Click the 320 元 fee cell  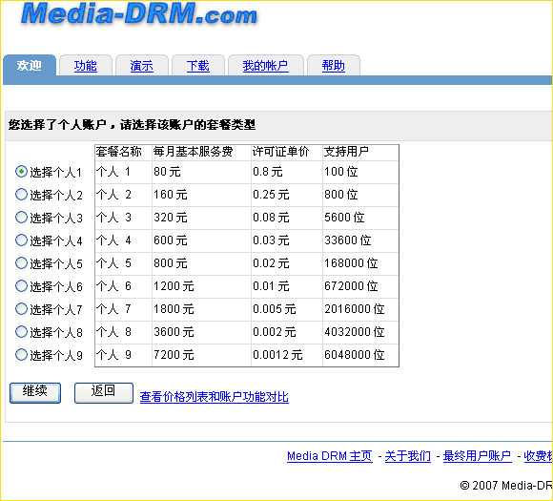click(x=201, y=218)
